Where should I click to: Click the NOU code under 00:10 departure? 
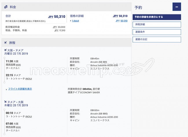(29, 116)
